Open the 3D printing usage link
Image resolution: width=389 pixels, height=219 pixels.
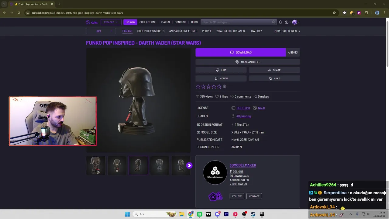[x=243, y=116]
